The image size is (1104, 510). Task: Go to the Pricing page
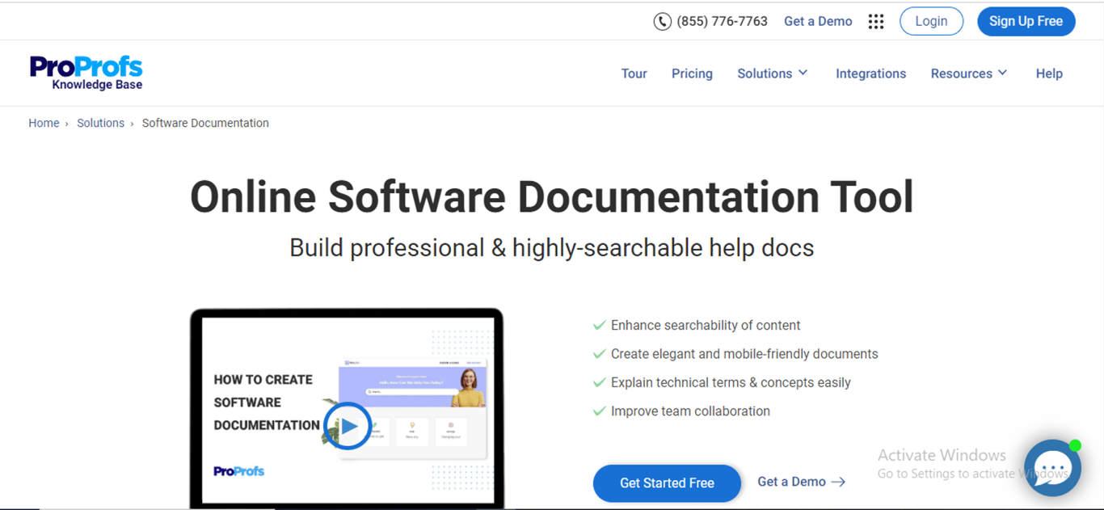tap(692, 74)
